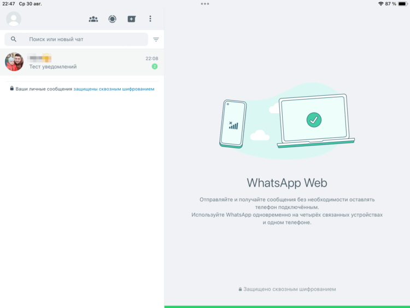
Task: Open the three-dot menu
Action: click(150, 19)
